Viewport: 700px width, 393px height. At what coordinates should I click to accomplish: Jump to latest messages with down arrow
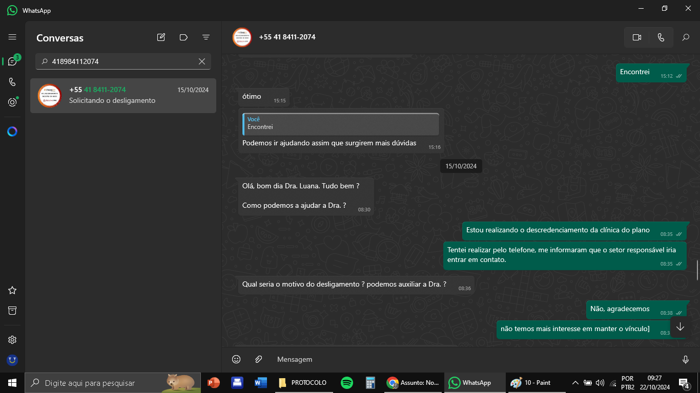680,327
